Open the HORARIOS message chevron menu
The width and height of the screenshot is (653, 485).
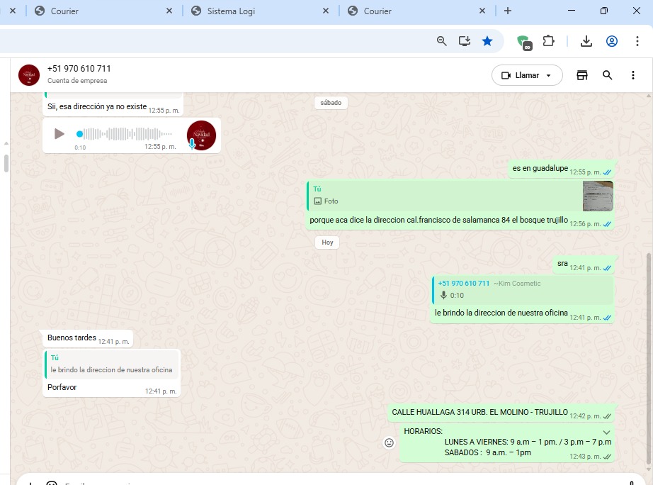(606, 432)
